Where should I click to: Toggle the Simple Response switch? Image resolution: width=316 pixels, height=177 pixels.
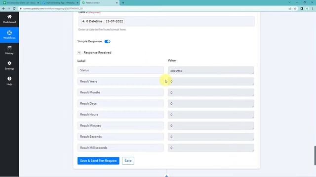pyautogui.click(x=108, y=41)
